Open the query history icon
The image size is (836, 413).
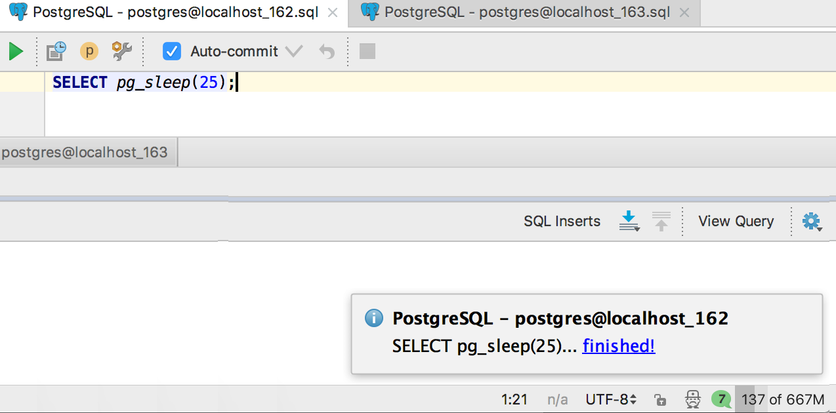[56, 51]
